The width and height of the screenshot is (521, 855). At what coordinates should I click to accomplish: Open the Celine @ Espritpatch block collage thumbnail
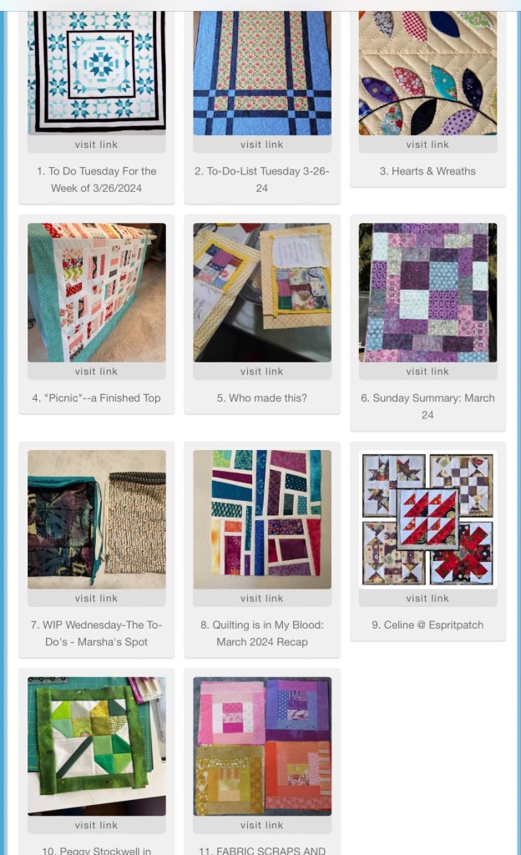(427, 519)
